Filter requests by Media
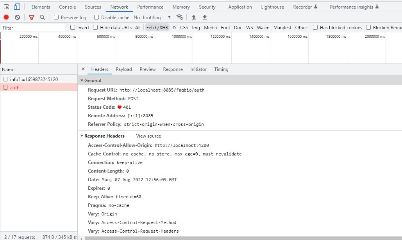402x240 pixels. [211, 27]
